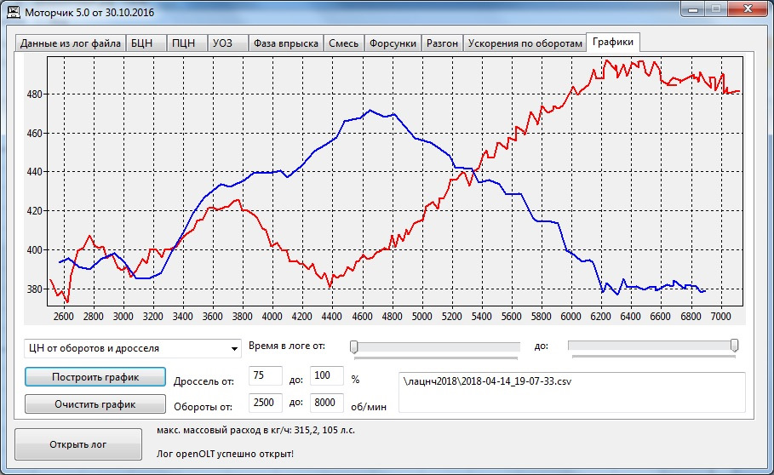Open the Форсунки tab
The width and height of the screenshot is (774, 475).
tap(393, 43)
